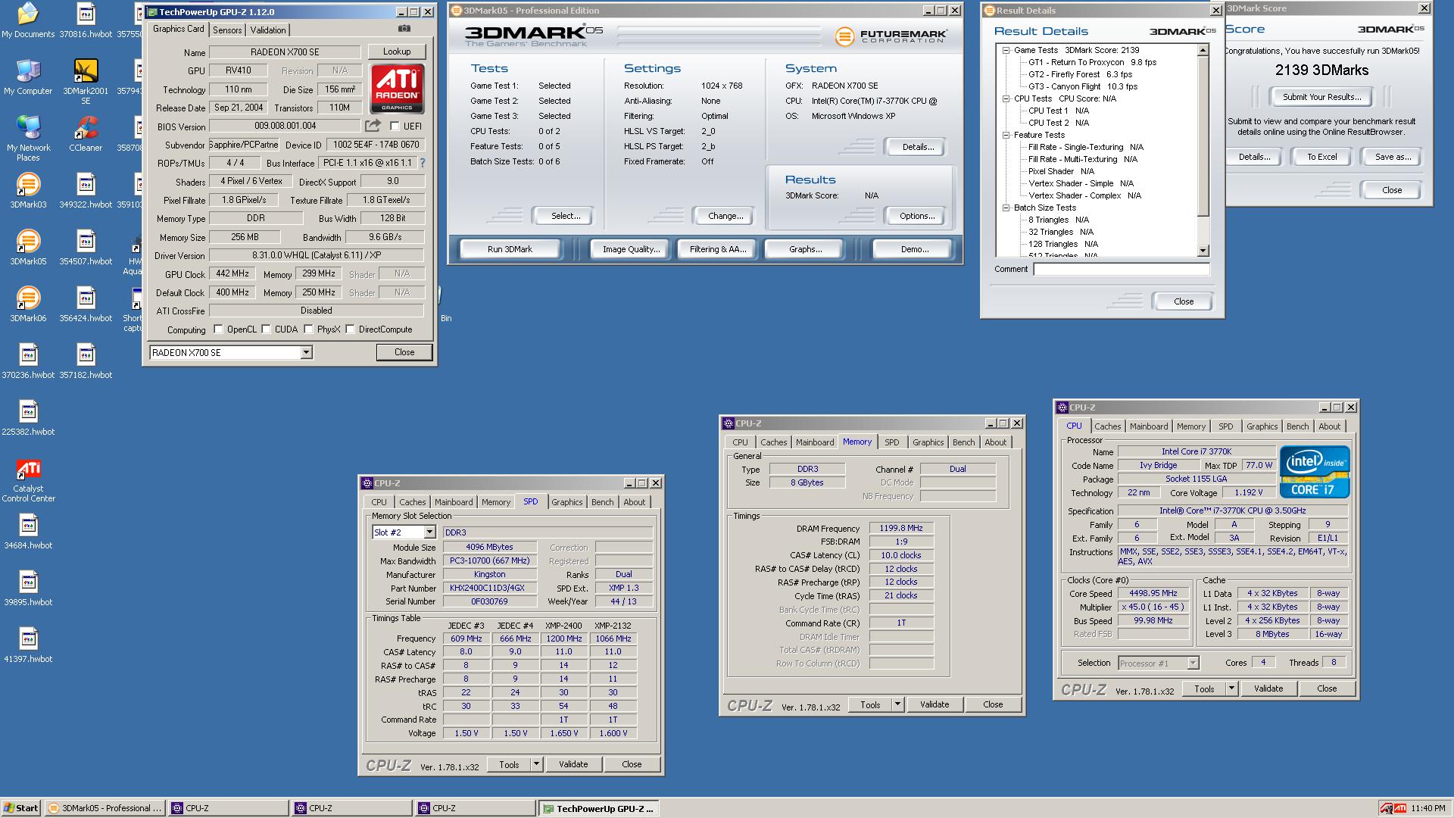Open Mainboard tab in CPU-Z SPD window

tap(453, 502)
